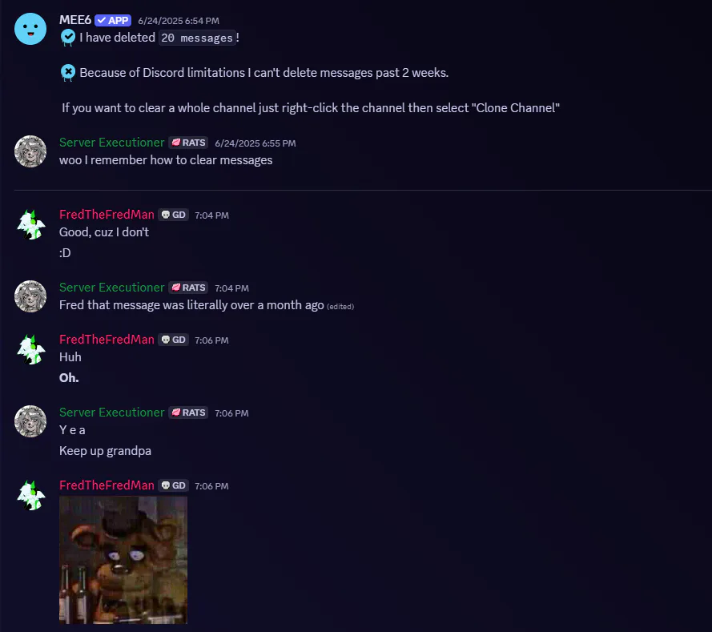Open Server Executioner avatar beside 'Fred that message' reply

(30, 296)
